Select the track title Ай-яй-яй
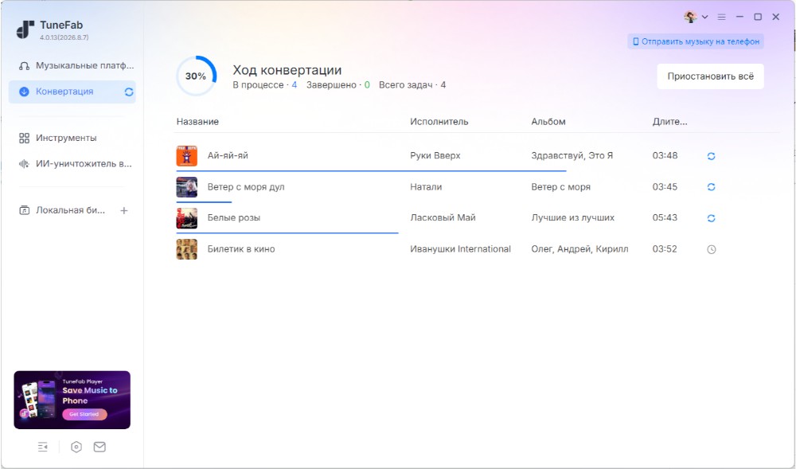This screenshot has width=796, height=469. [x=228, y=156]
